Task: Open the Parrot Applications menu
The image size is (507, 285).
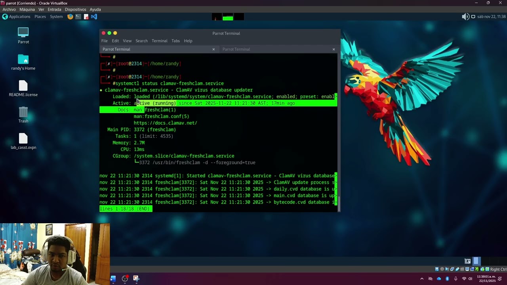Action: (x=16, y=17)
